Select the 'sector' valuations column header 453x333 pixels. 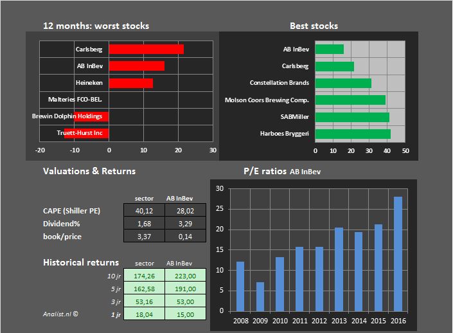[x=144, y=199]
